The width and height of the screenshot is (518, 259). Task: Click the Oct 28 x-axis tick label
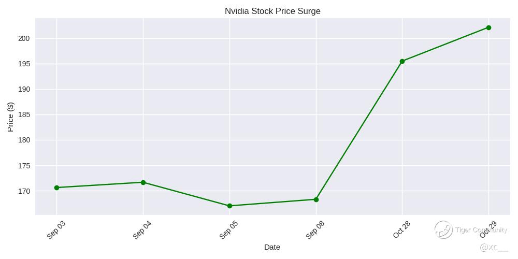click(401, 229)
